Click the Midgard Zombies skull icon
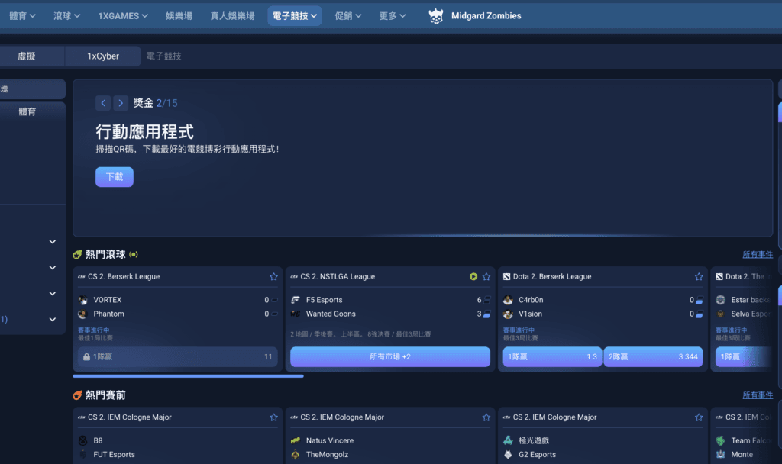The image size is (782, 464). coord(436,16)
